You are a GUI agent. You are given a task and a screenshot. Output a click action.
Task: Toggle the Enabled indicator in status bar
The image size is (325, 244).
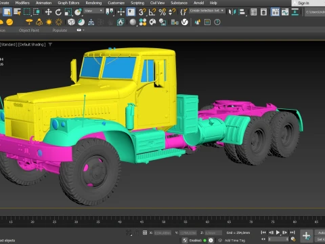pyautogui.click(x=205, y=240)
